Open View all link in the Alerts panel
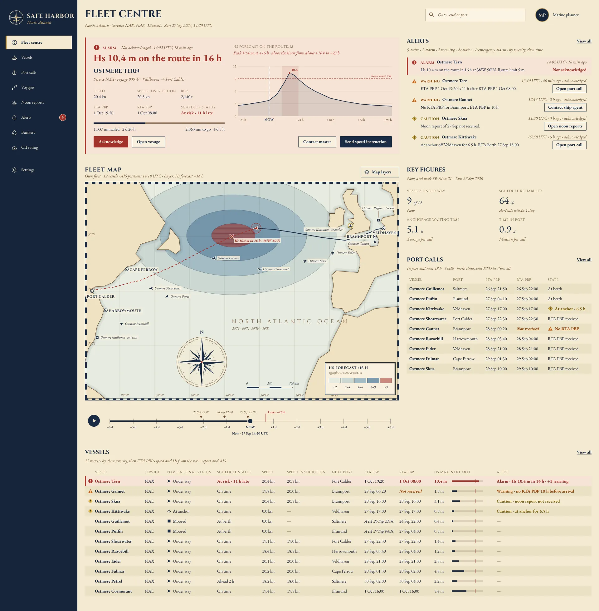This screenshot has width=599, height=611. click(x=584, y=41)
